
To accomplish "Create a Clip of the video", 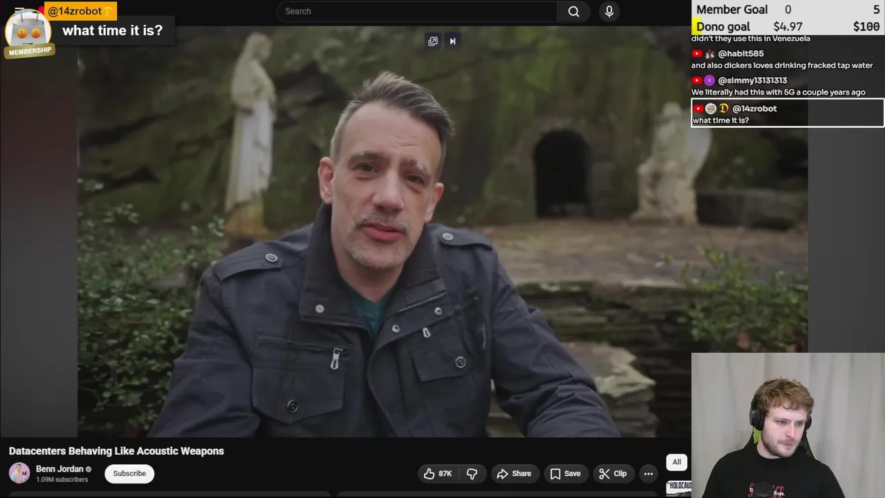I will [x=613, y=474].
